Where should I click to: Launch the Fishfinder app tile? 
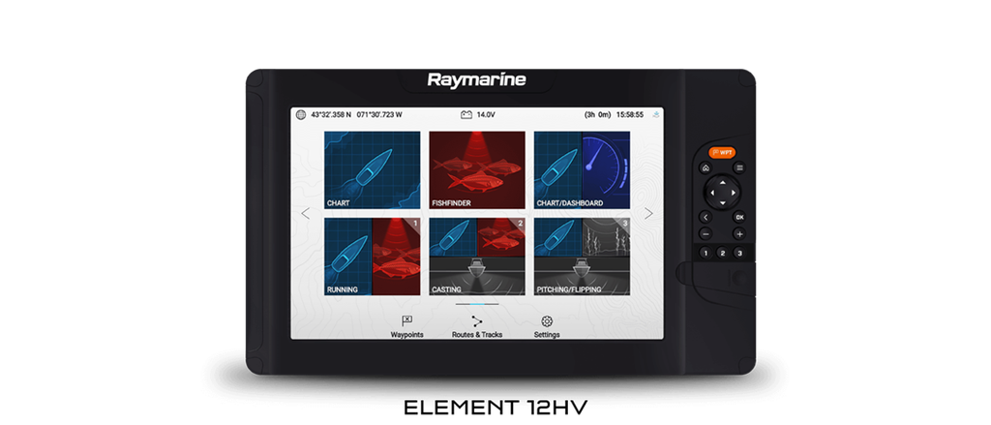pyautogui.click(x=477, y=170)
